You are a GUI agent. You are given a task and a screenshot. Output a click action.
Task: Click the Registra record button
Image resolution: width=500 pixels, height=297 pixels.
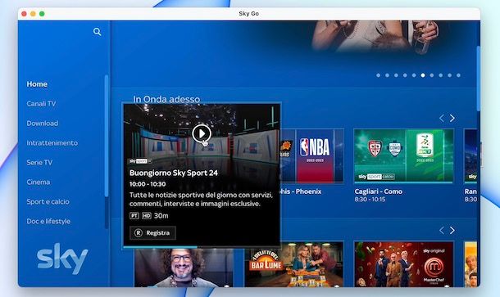coord(152,232)
